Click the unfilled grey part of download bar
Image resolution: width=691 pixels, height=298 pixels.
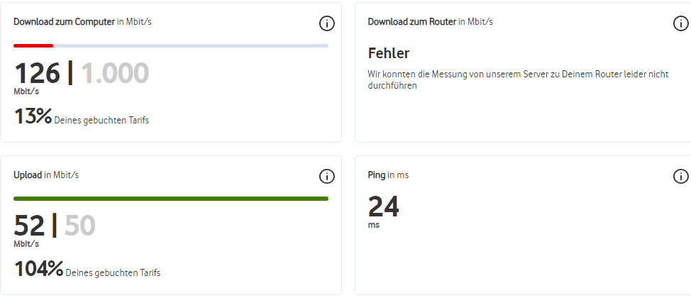tap(191, 45)
